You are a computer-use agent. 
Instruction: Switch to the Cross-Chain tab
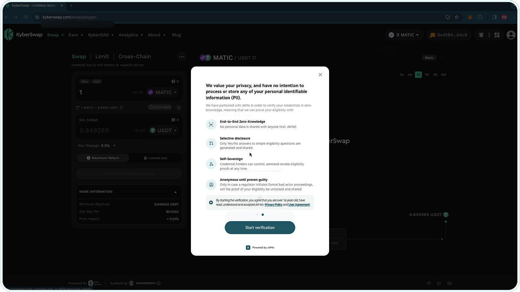134,56
